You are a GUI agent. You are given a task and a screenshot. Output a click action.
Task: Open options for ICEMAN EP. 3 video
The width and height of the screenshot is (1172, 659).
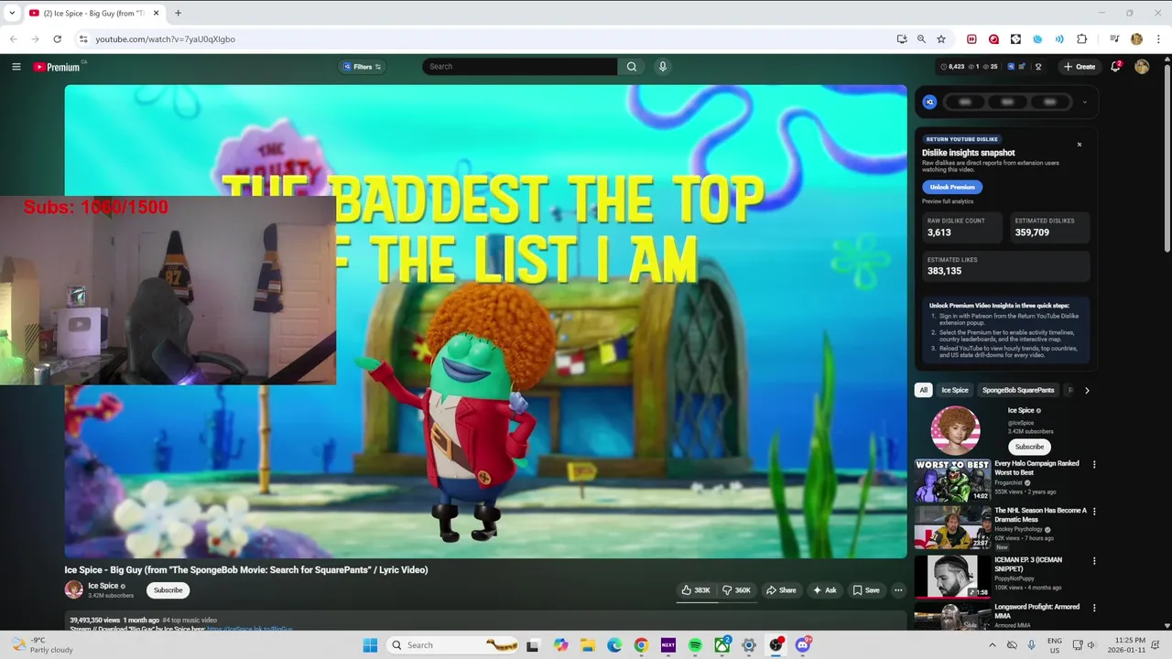pyautogui.click(x=1093, y=561)
